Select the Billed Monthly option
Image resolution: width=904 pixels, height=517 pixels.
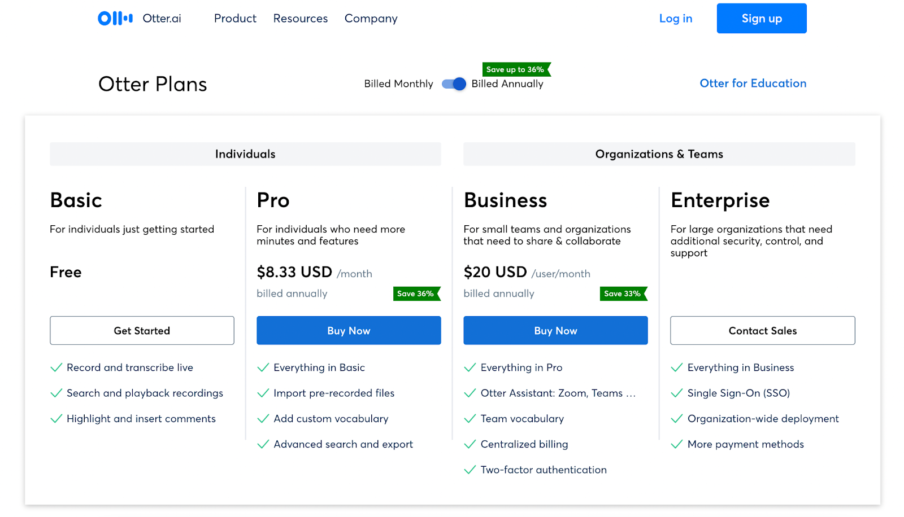tap(398, 84)
